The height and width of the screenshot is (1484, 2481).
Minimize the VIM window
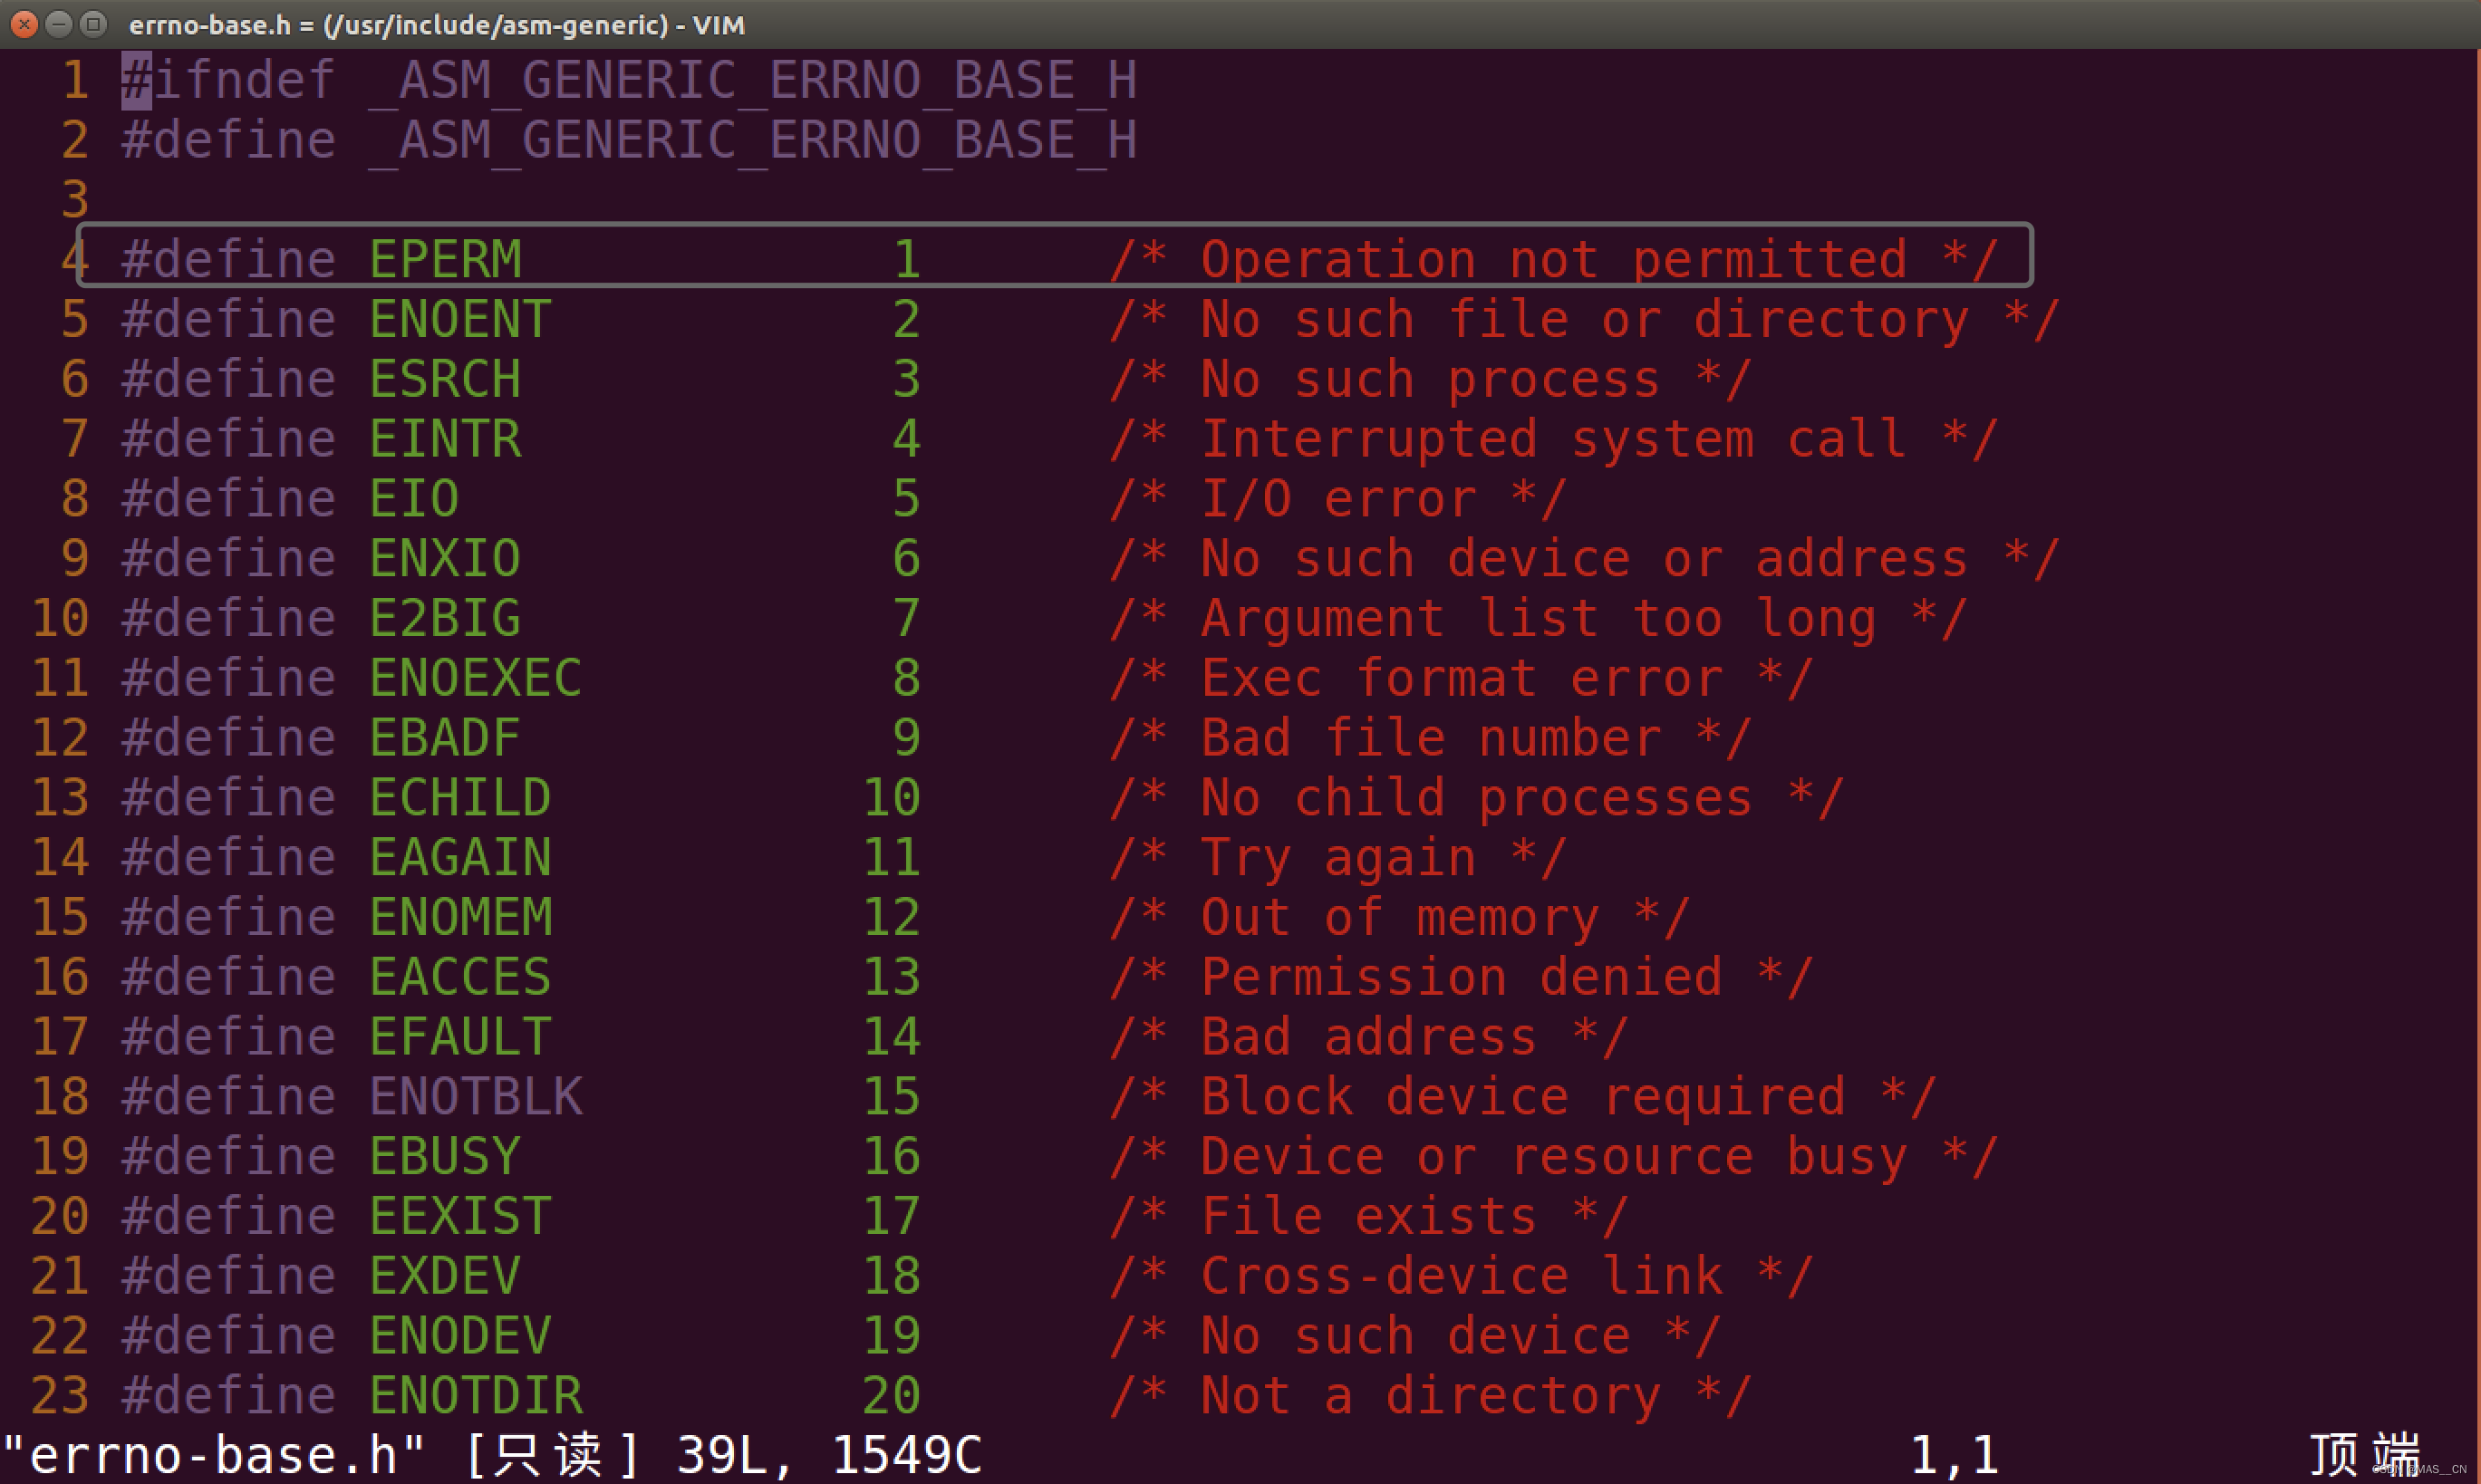coord(59,23)
